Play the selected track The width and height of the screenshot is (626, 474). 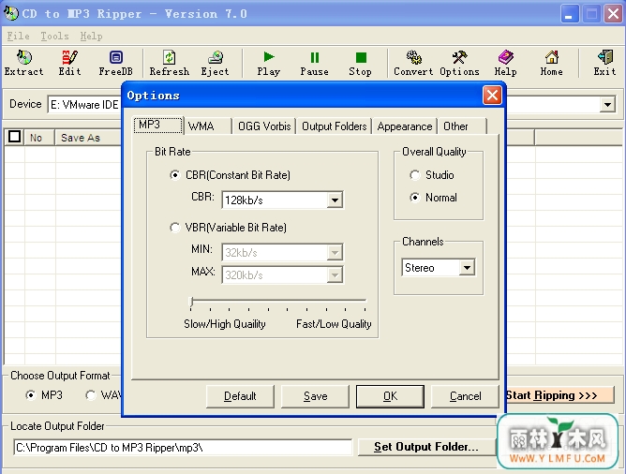(269, 63)
